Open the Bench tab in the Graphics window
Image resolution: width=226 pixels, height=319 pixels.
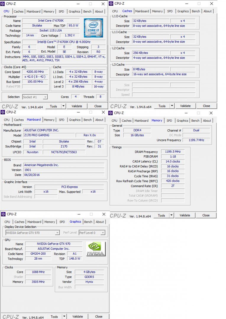(x=88, y=222)
